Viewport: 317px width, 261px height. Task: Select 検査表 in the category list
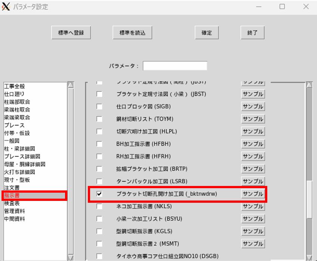(12, 203)
